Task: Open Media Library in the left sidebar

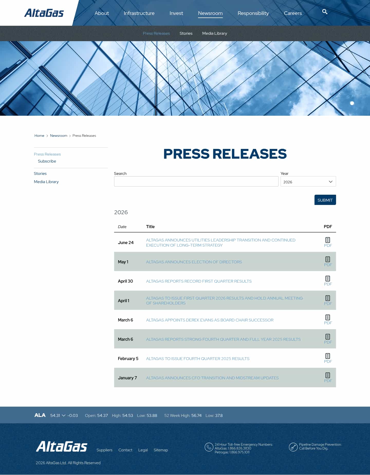Action: pos(46,182)
